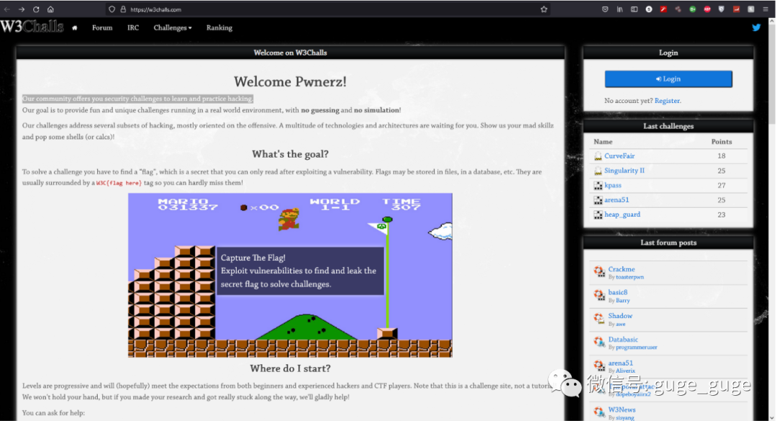This screenshot has height=421, width=777.
Task: Open the heap_guard challenge link
Action: click(622, 214)
